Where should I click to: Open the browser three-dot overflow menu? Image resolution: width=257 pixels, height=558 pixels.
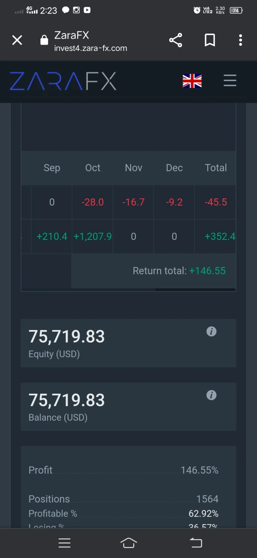(240, 40)
